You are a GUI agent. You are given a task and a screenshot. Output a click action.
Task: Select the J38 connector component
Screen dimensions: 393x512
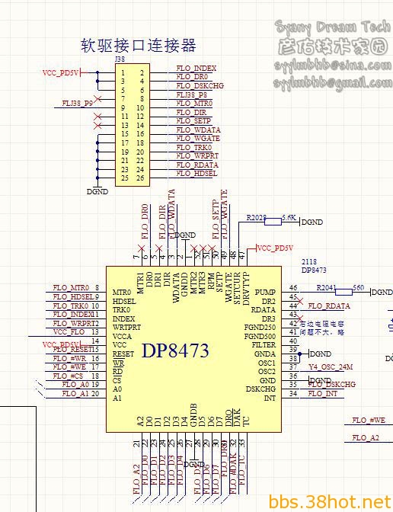[133, 125]
